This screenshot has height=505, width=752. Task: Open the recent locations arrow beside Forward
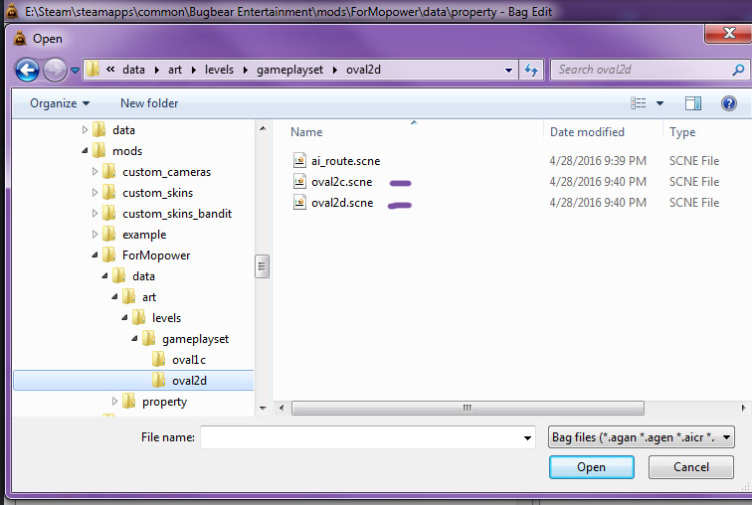[x=75, y=70]
